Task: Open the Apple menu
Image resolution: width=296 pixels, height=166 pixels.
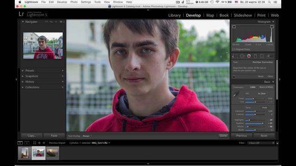Action: pyautogui.click(x=20, y=2)
